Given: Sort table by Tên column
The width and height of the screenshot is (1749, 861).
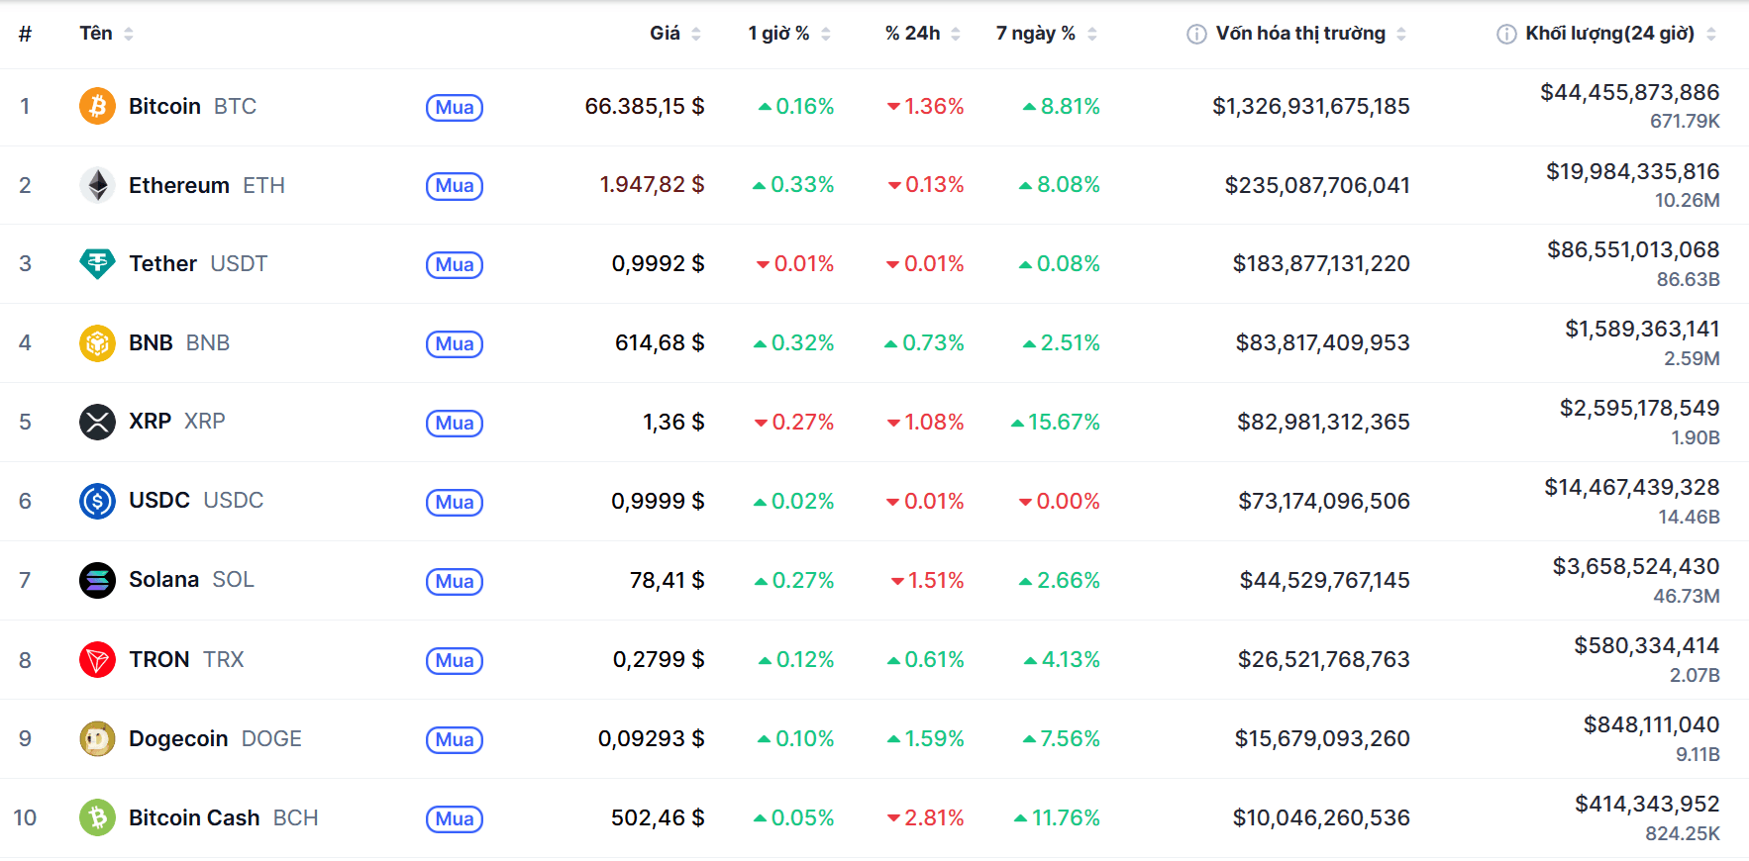Looking at the screenshot, I should tap(106, 34).
